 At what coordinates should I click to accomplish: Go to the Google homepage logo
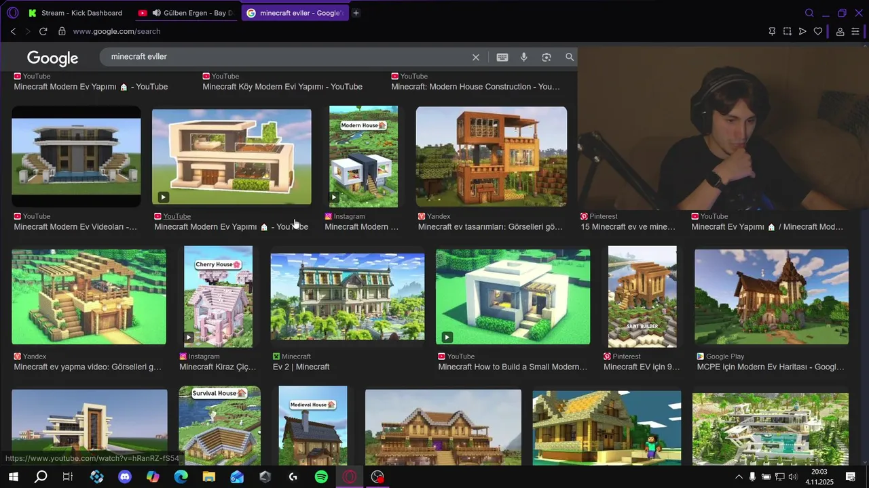pyautogui.click(x=52, y=58)
